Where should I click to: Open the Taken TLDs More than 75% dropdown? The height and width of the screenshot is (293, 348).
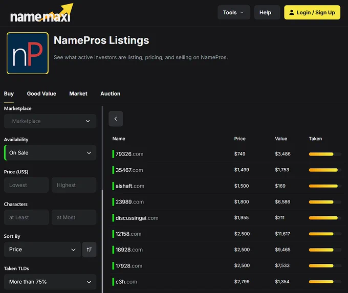pyautogui.click(x=50, y=282)
